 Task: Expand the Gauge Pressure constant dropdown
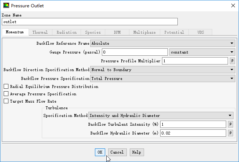click(x=202, y=52)
